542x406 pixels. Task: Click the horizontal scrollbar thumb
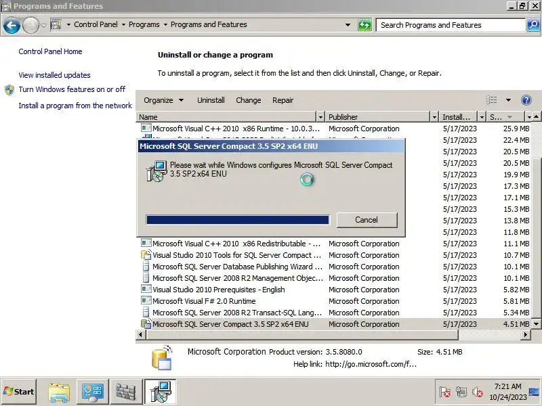[302, 334]
